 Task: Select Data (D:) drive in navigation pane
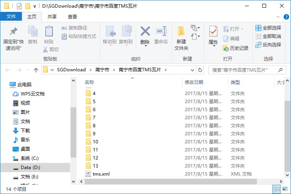tap(35, 168)
